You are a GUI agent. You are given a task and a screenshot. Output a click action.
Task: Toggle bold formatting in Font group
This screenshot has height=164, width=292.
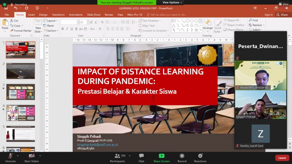[63, 29]
